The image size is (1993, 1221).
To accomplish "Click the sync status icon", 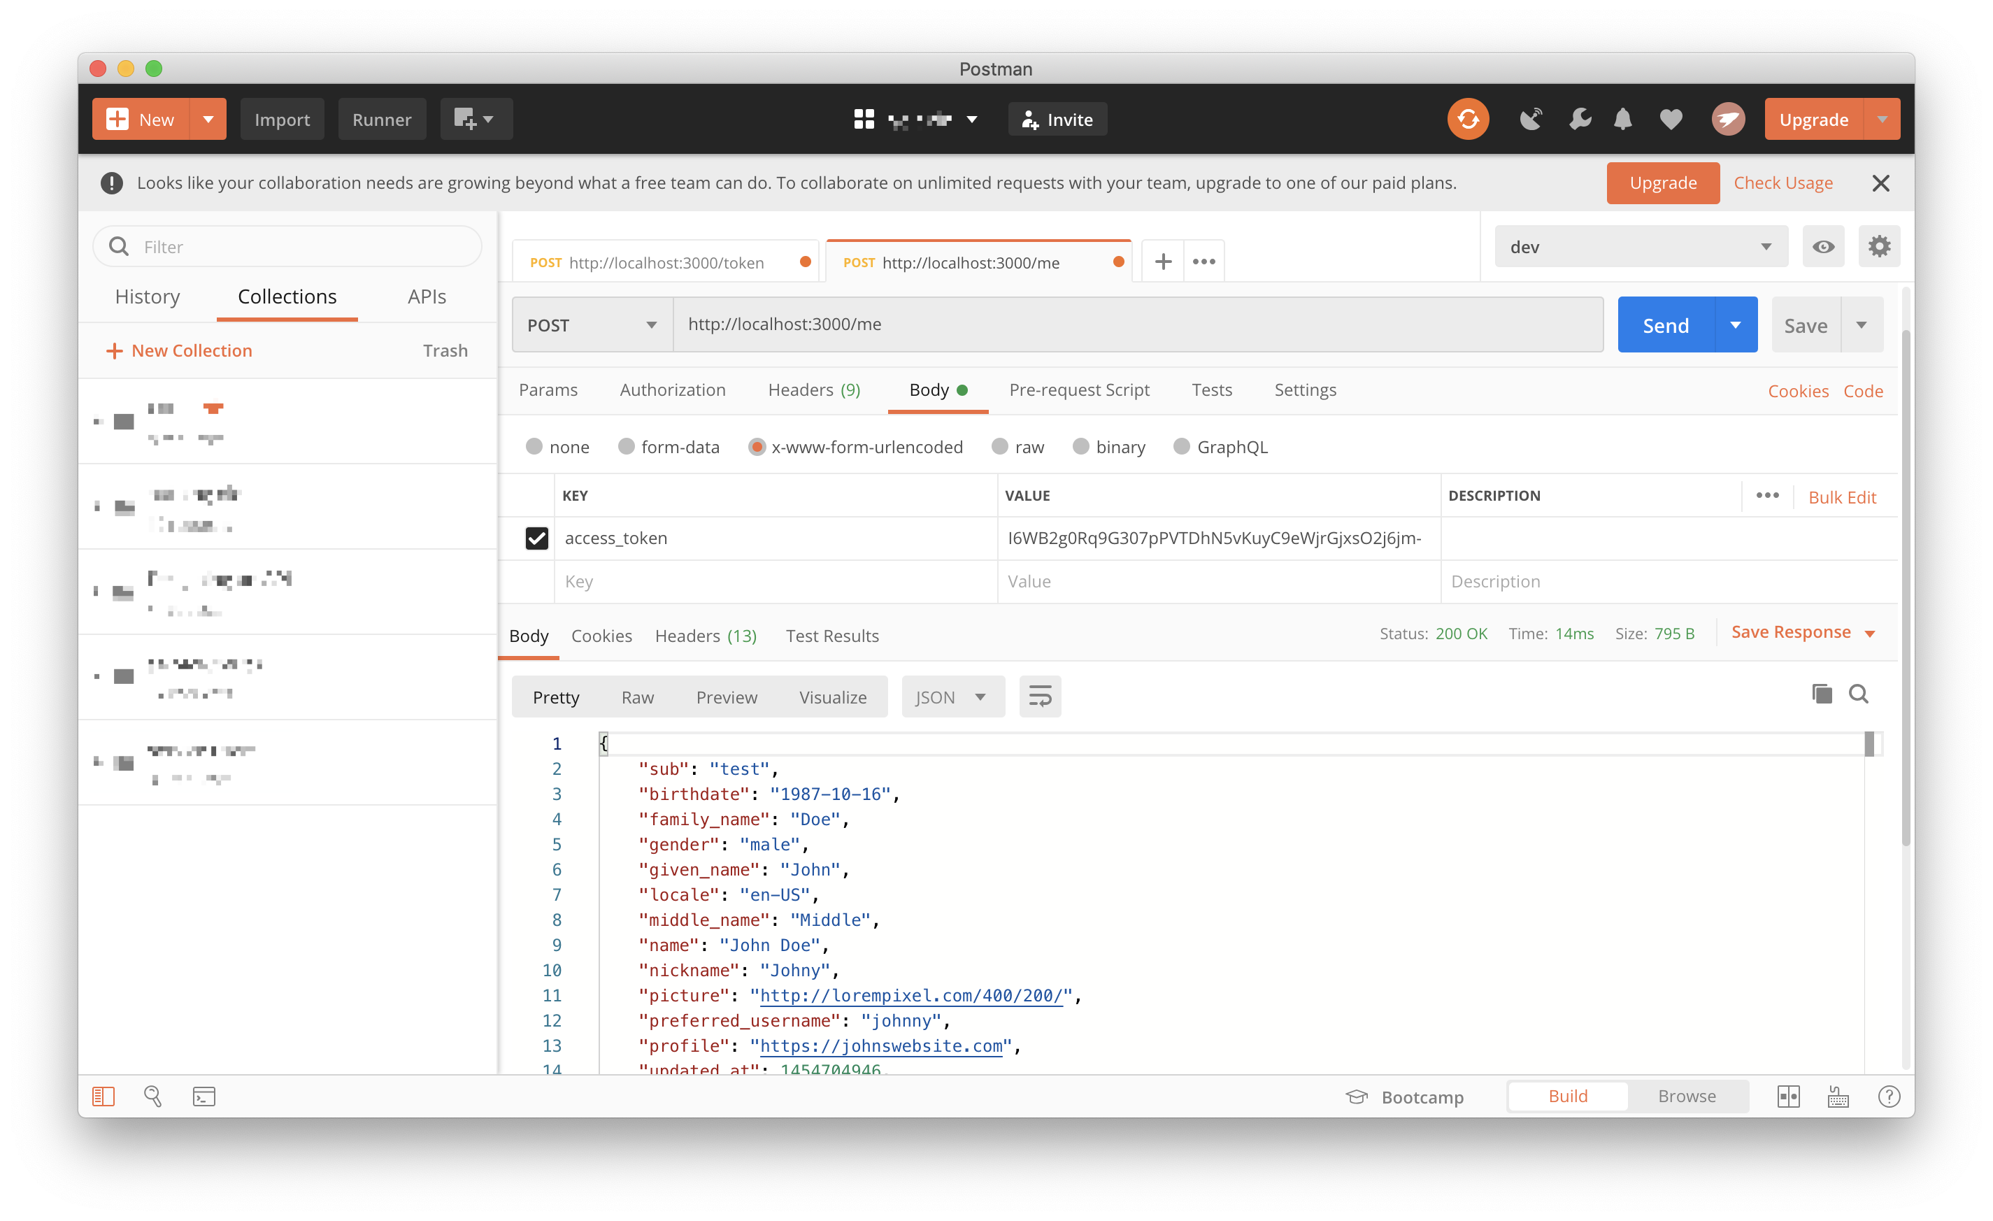I will [1467, 120].
